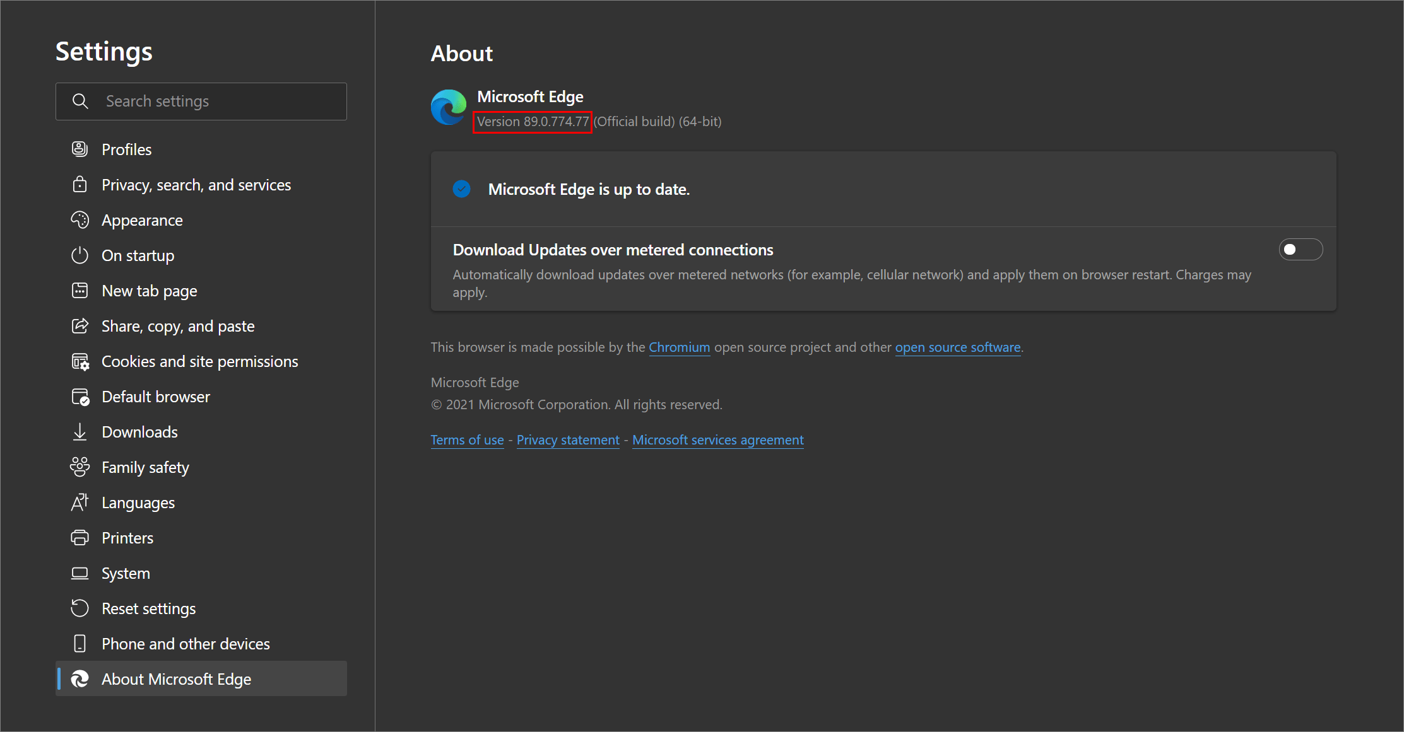Click the search magnifier in Search settings
This screenshot has width=1404, height=732.
(x=80, y=101)
